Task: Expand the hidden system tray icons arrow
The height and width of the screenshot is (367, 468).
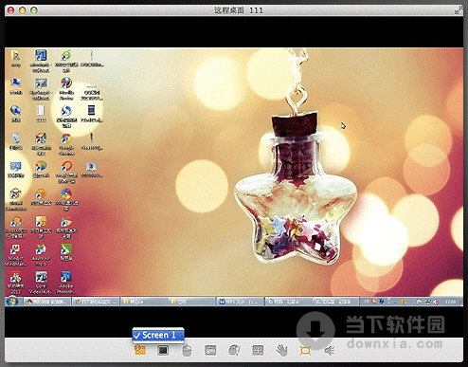Action: [367, 302]
